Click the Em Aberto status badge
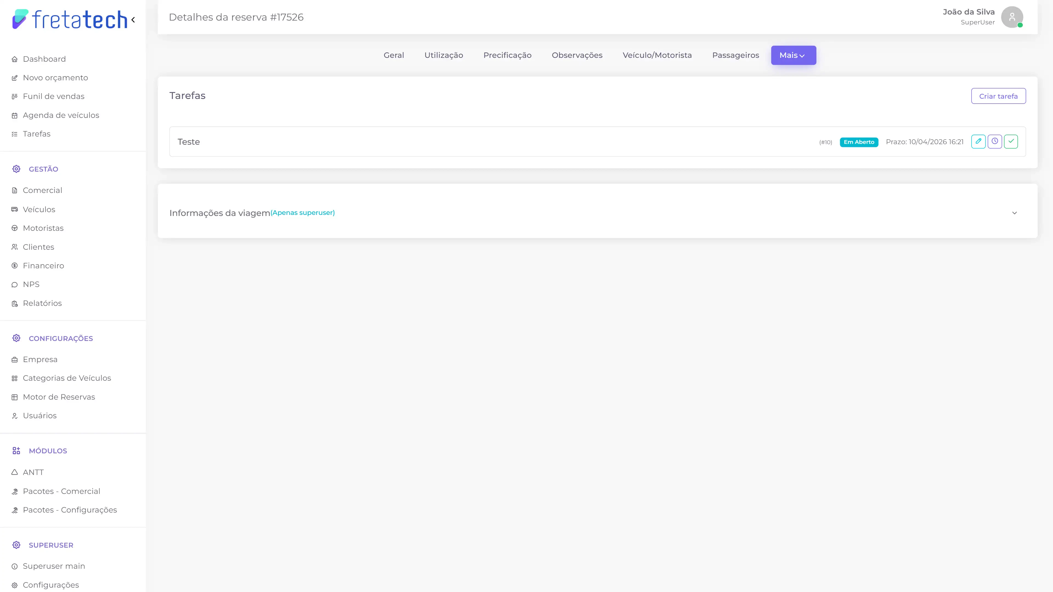 pos(859,142)
